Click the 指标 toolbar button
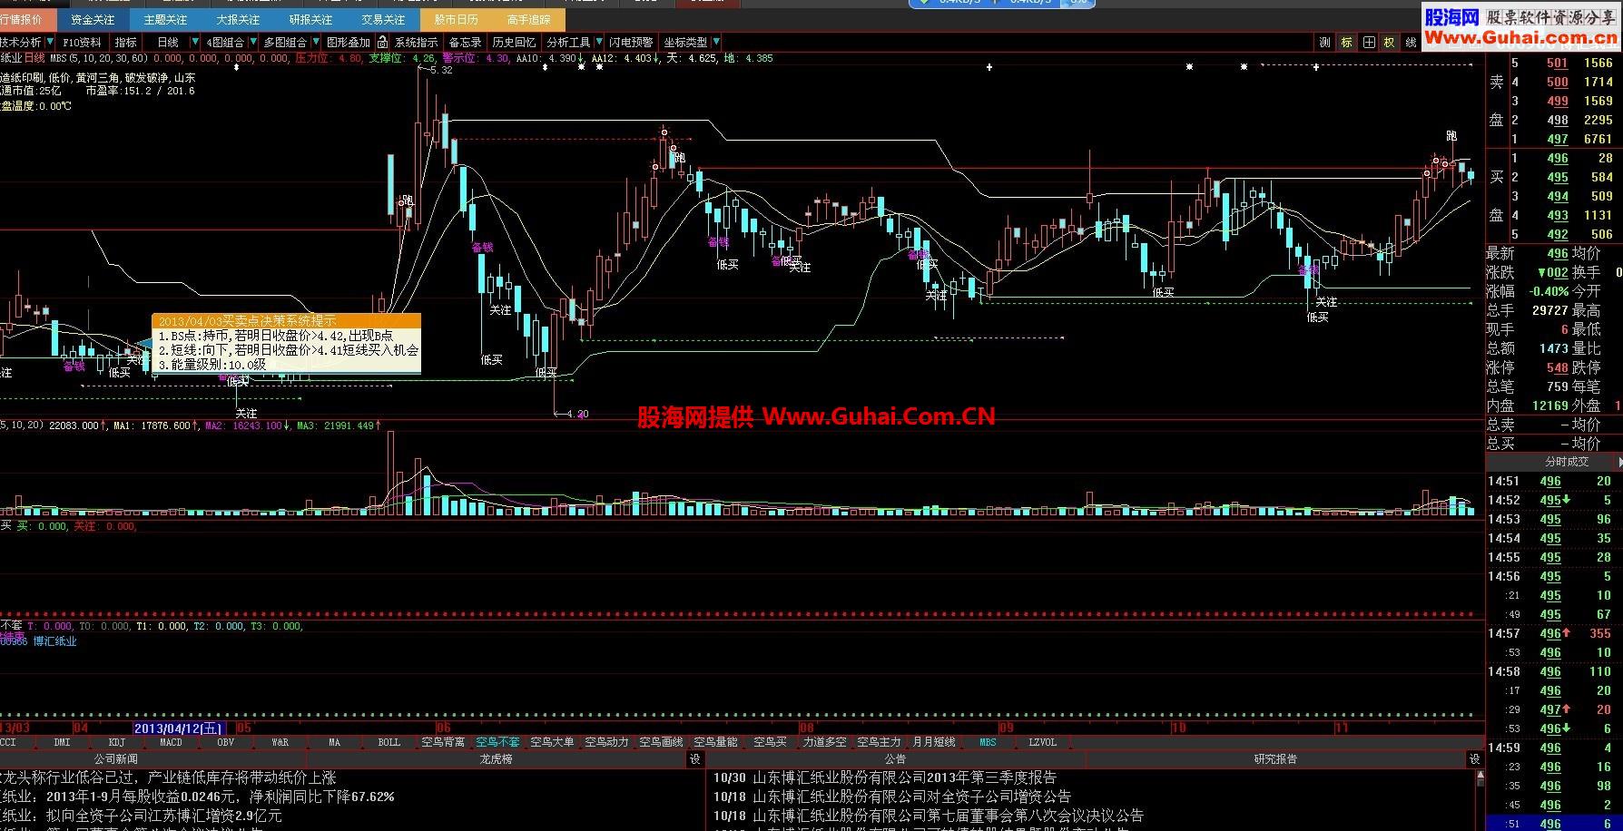The image size is (1623, 831). tap(125, 42)
